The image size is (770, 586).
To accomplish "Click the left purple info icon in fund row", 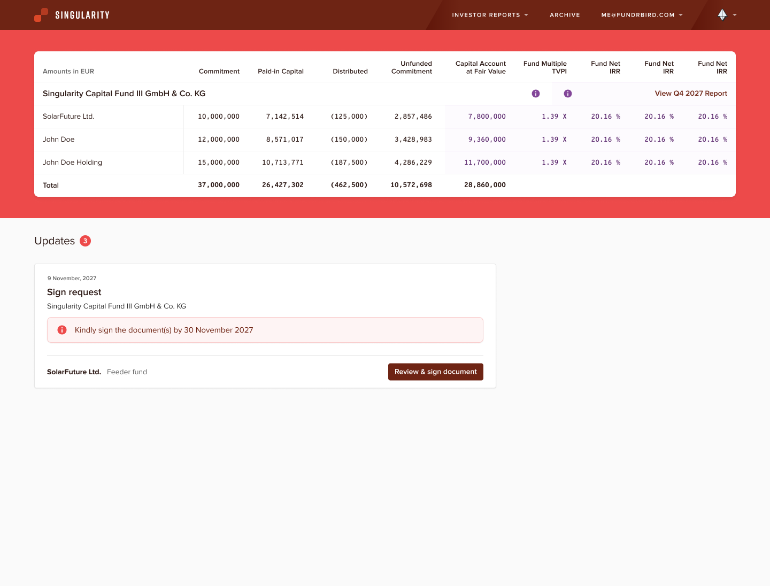I will tap(536, 94).
